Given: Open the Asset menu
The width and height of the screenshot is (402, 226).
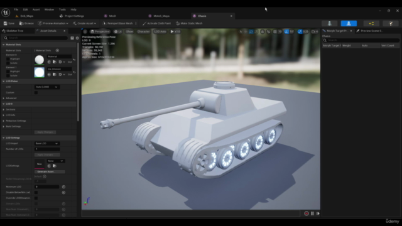Looking at the screenshot, I should (x=36, y=9).
